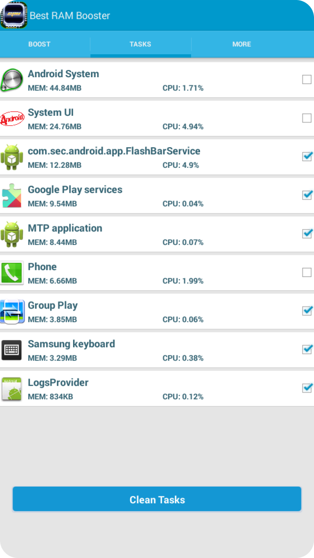Click the System UI Android logo icon

pyautogui.click(x=12, y=119)
